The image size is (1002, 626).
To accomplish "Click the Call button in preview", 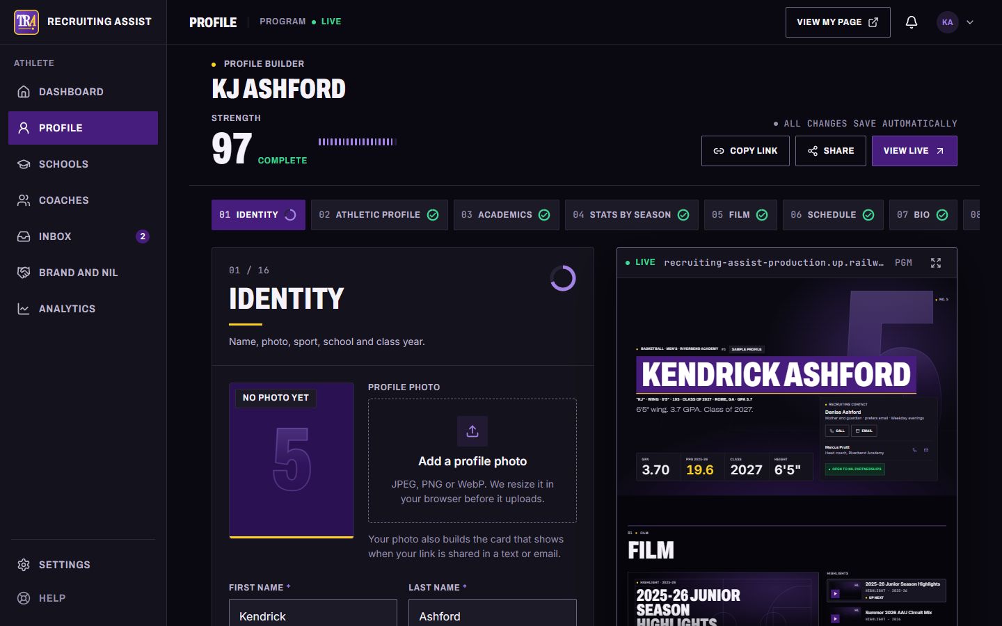I will coord(837,431).
